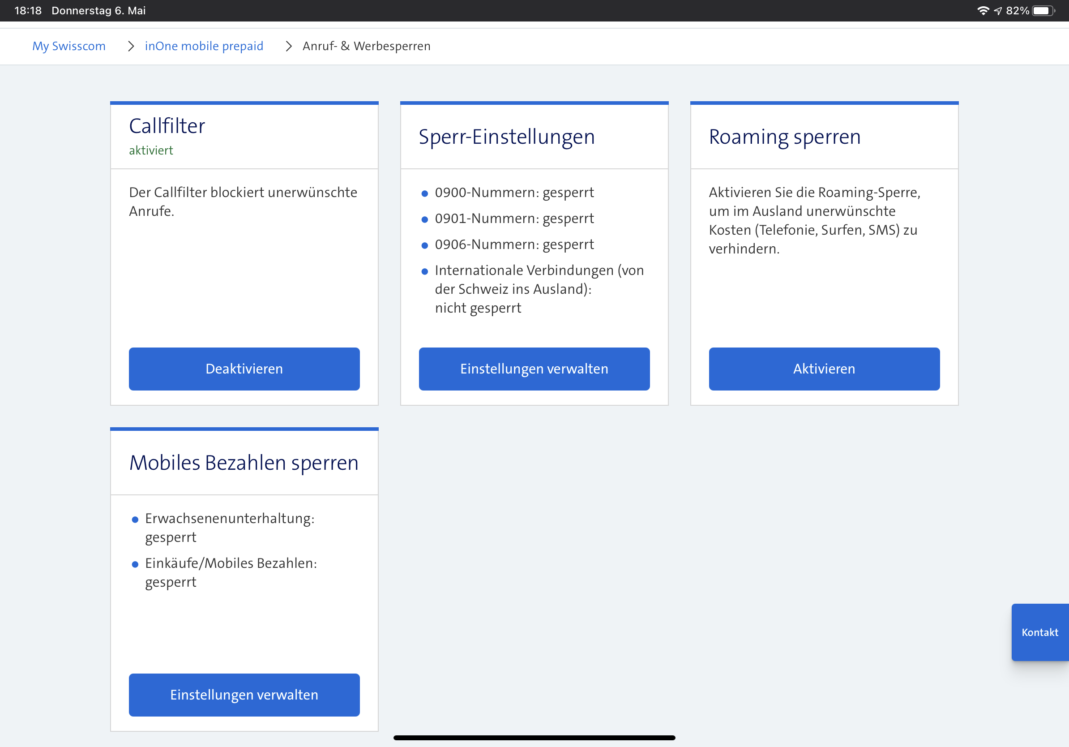Click Anruf- & Werbesperren breadcrumb text
1069x747 pixels.
(367, 46)
